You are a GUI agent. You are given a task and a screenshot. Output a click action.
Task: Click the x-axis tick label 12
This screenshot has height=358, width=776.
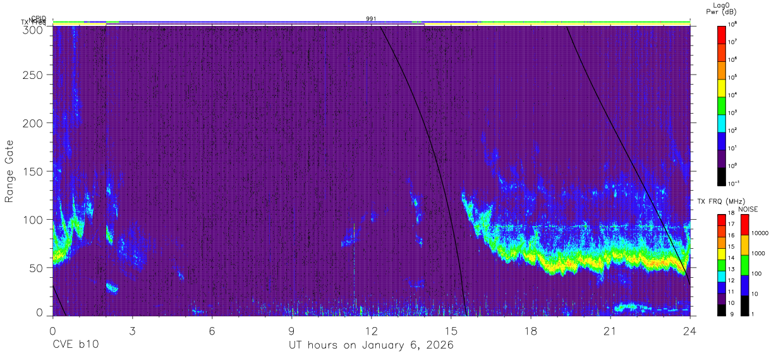tap(371, 330)
